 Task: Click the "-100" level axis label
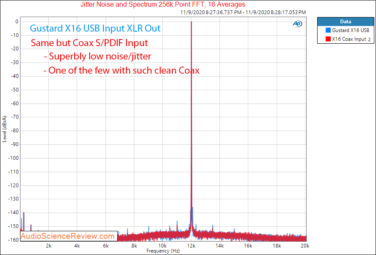[13, 158]
